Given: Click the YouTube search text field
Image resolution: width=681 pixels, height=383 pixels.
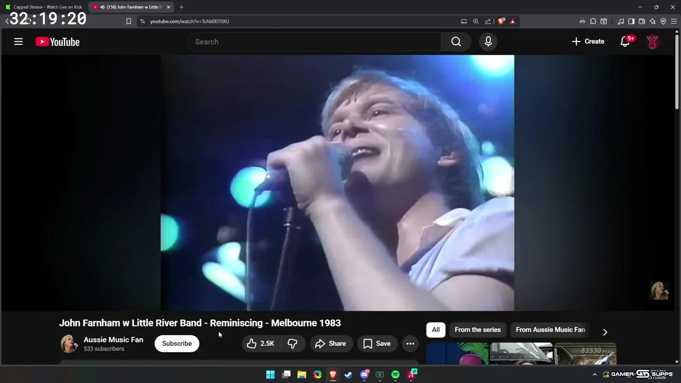Looking at the screenshot, I should pos(314,42).
